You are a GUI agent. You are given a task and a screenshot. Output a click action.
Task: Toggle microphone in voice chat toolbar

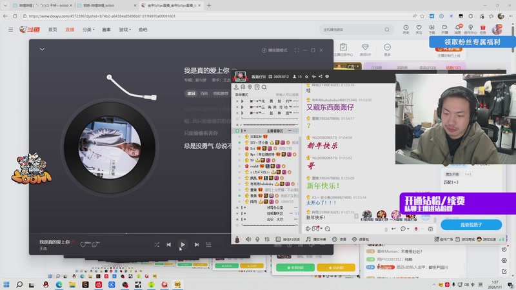click(x=257, y=239)
